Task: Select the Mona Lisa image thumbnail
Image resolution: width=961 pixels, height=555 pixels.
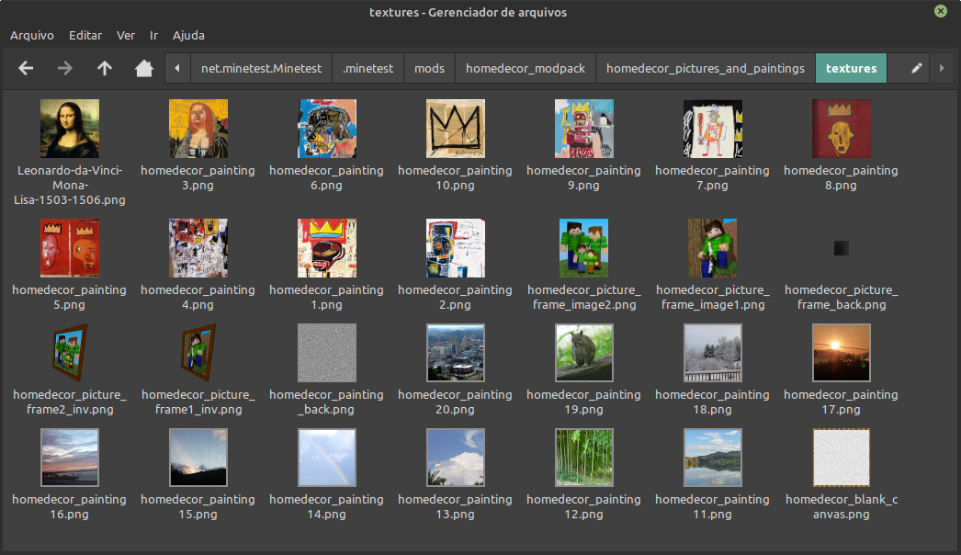Action: pos(70,129)
